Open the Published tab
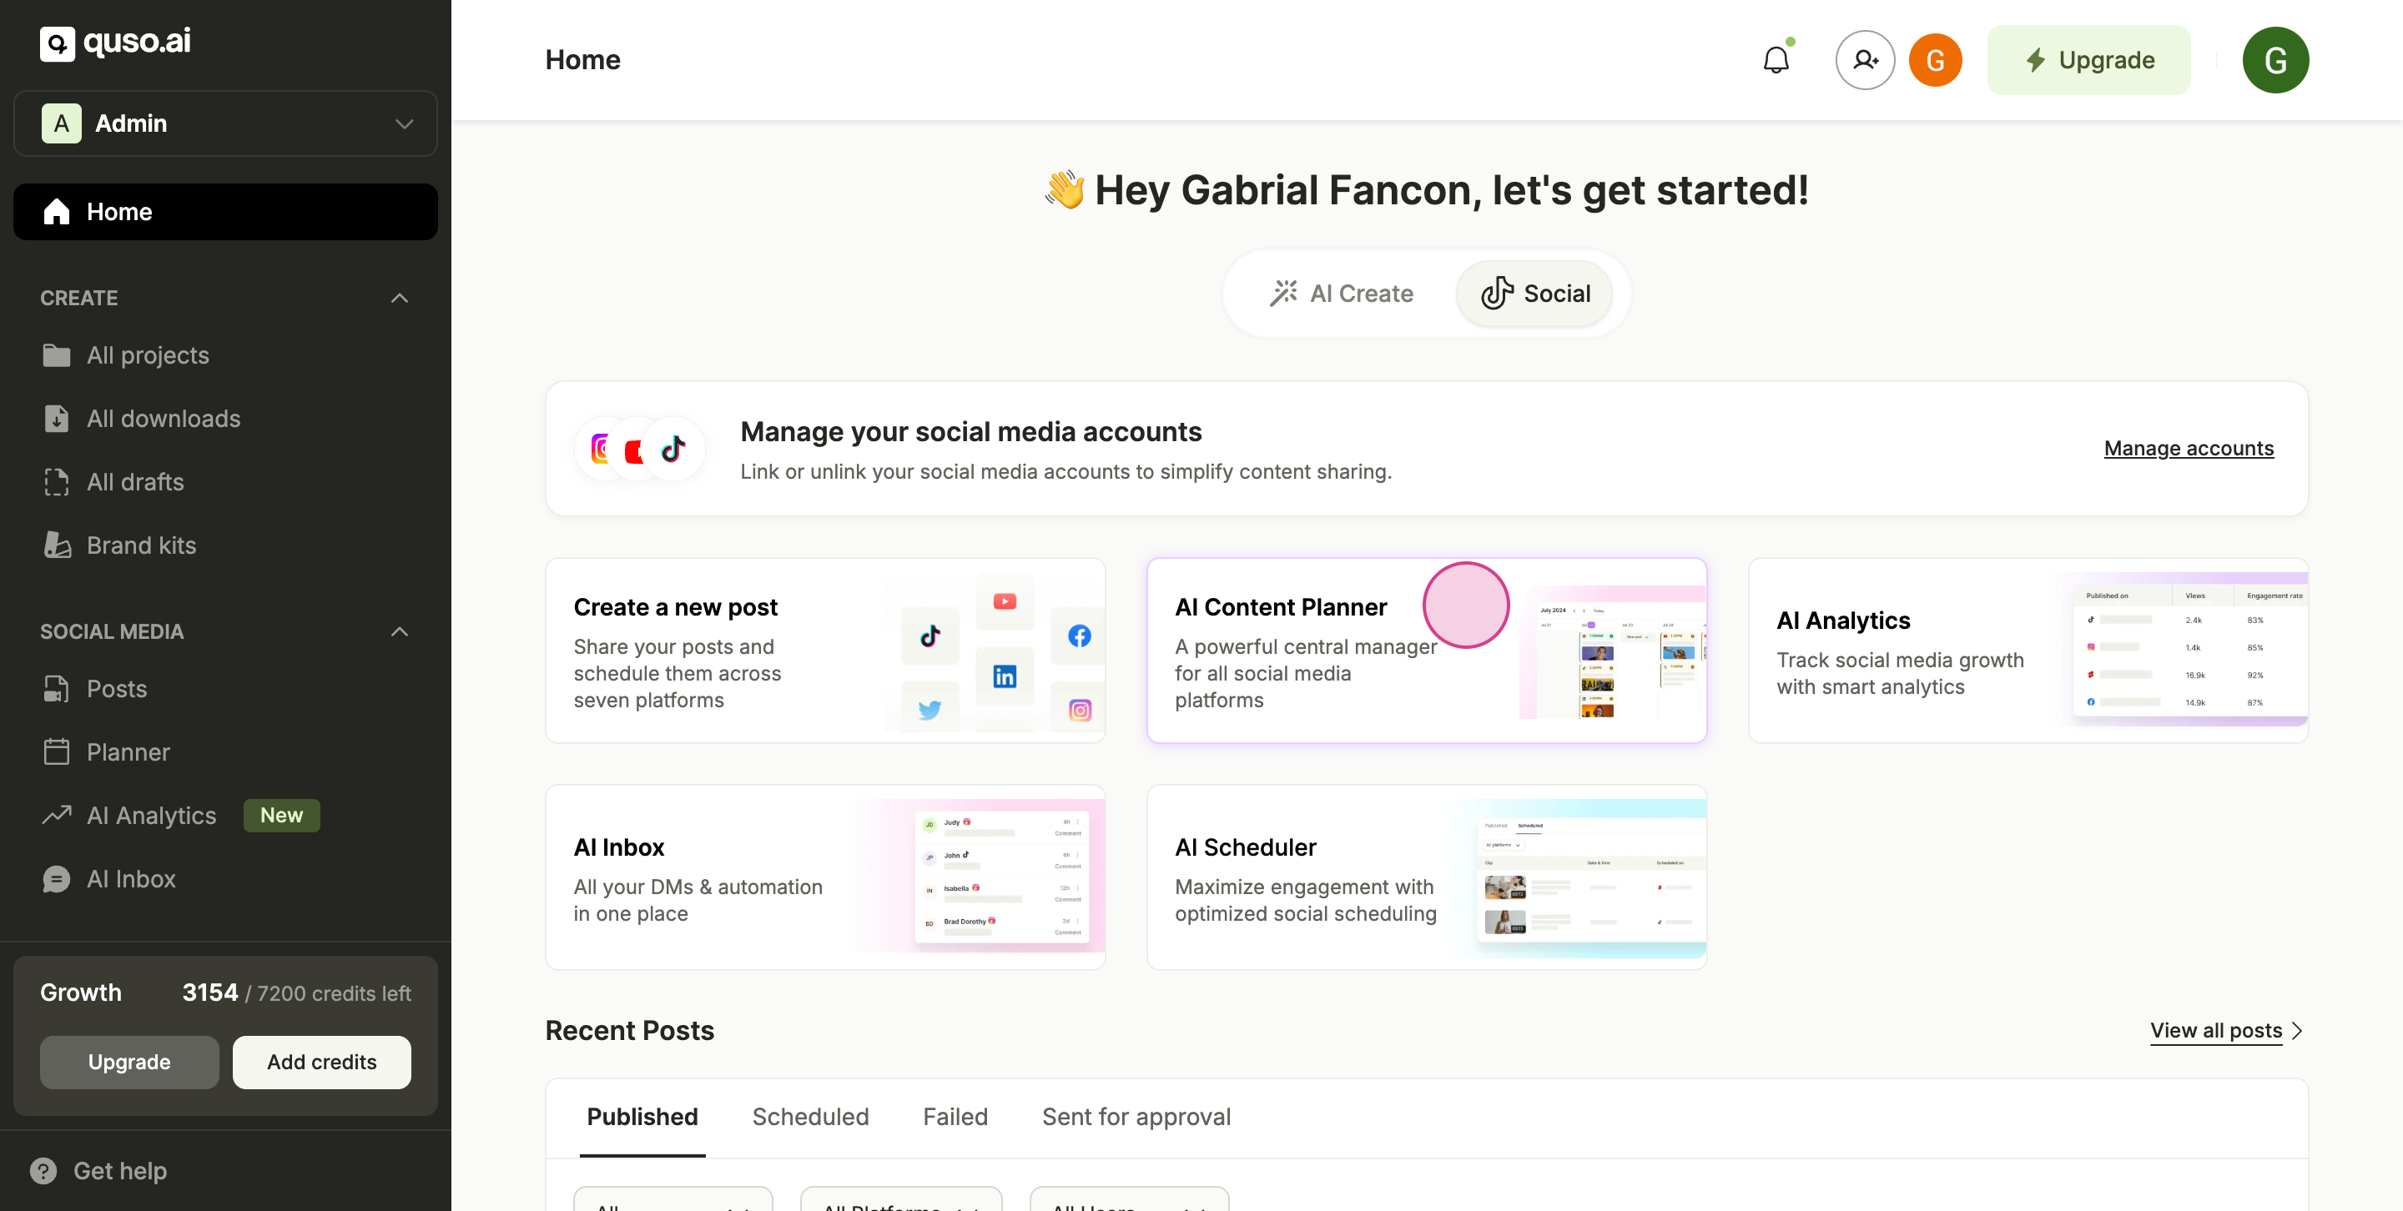The image size is (2403, 1211). point(642,1117)
